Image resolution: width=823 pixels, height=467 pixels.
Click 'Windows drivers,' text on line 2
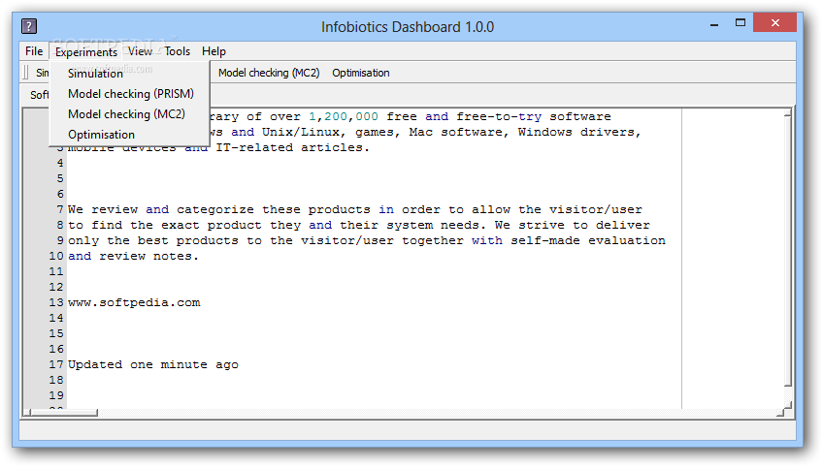[579, 132]
